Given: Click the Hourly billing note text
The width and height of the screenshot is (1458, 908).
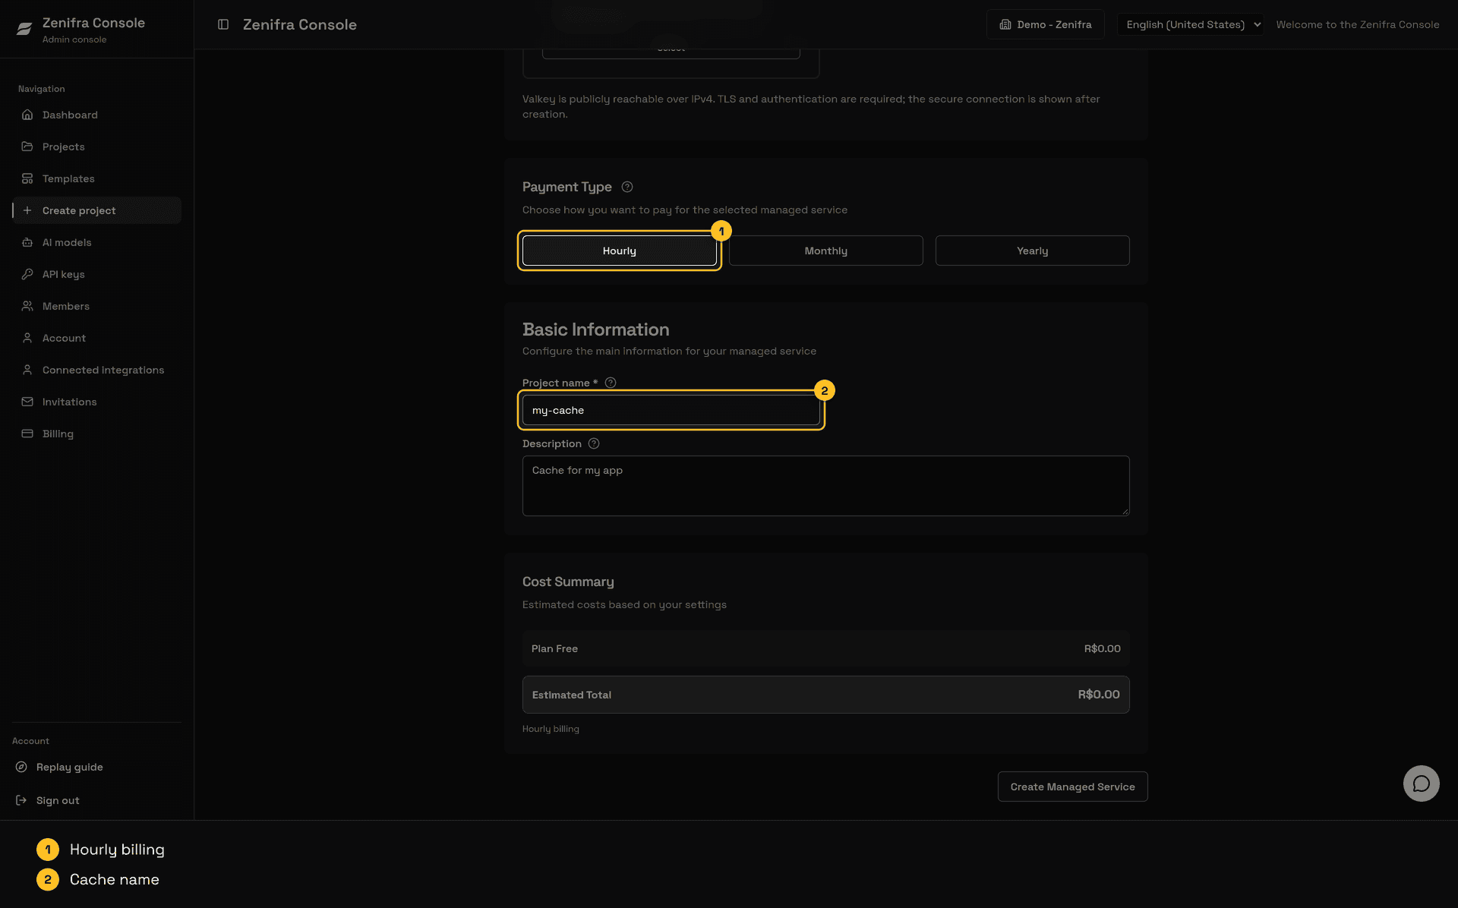Looking at the screenshot, I should (x=551, y=729).
